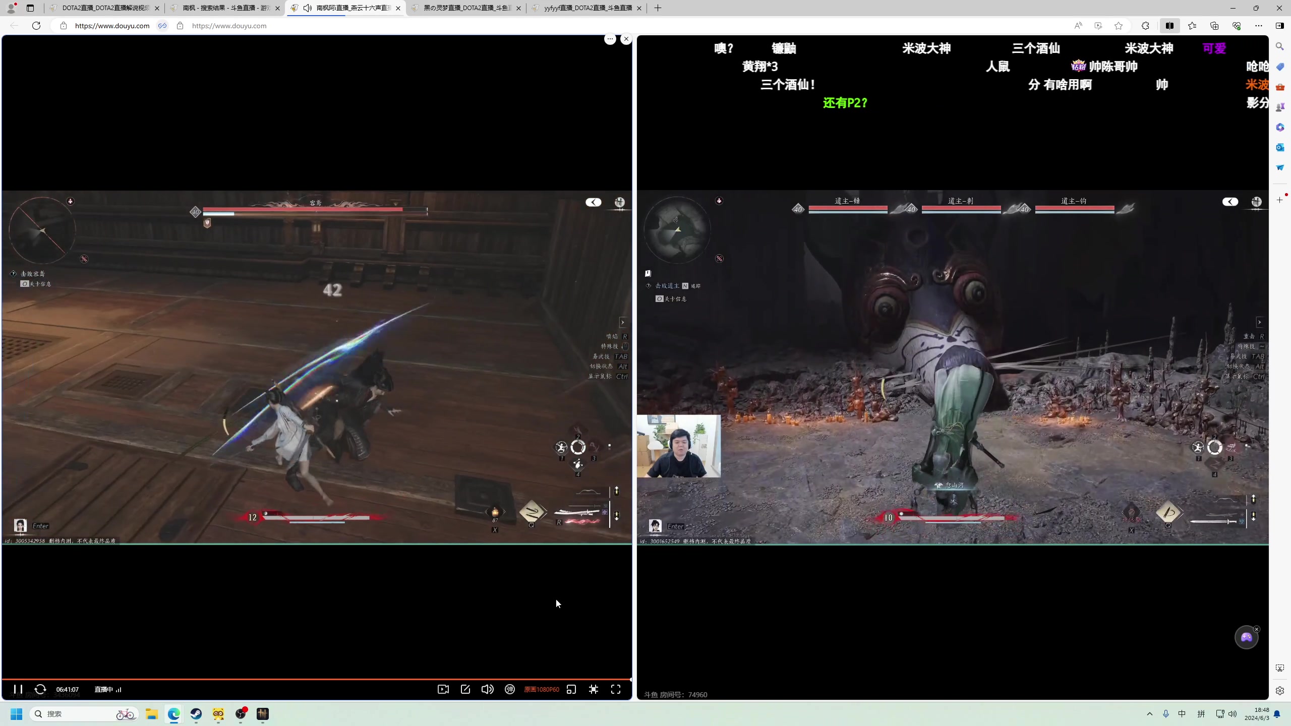This screenshot has width=1291, height=726.
Task: Toggle the split screen button
Action: (1169, 26)
